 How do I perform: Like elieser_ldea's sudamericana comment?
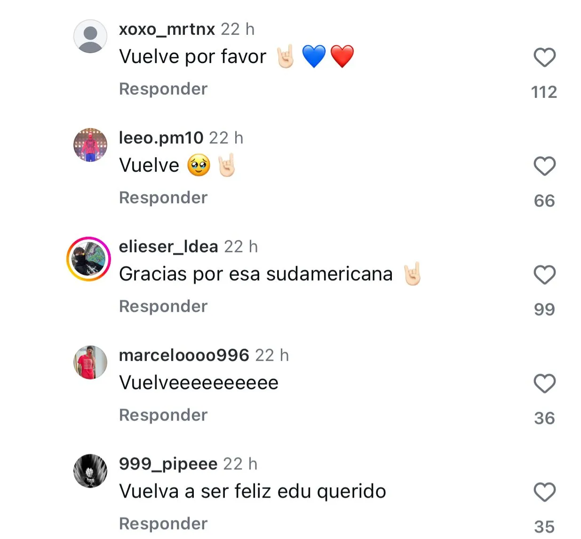pyautogui.click(x=544, y=275)
